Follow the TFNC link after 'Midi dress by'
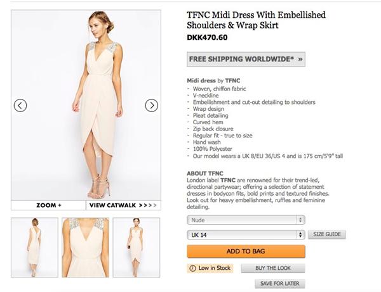The height and width of the screenshot is (292, 381). coord(232,82)
